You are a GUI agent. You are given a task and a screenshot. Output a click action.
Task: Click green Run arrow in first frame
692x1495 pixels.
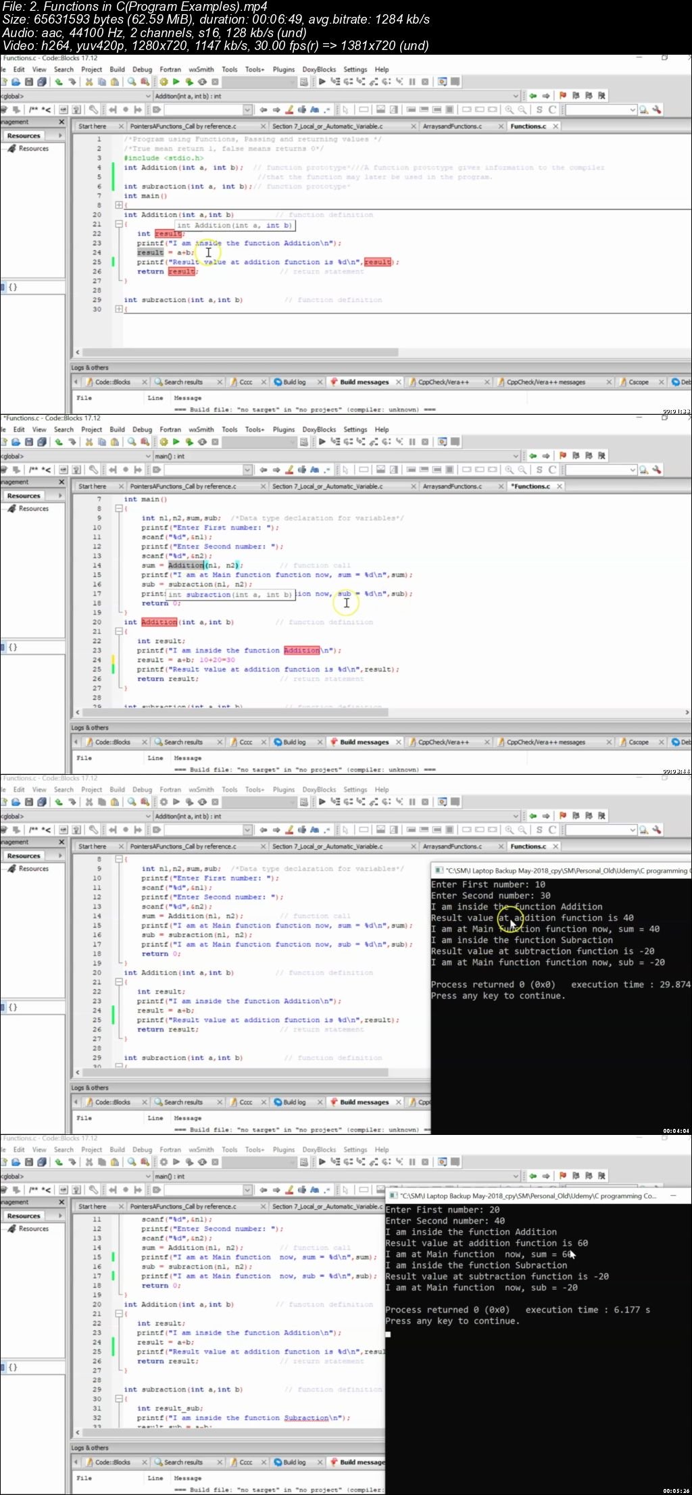(176, 82)
